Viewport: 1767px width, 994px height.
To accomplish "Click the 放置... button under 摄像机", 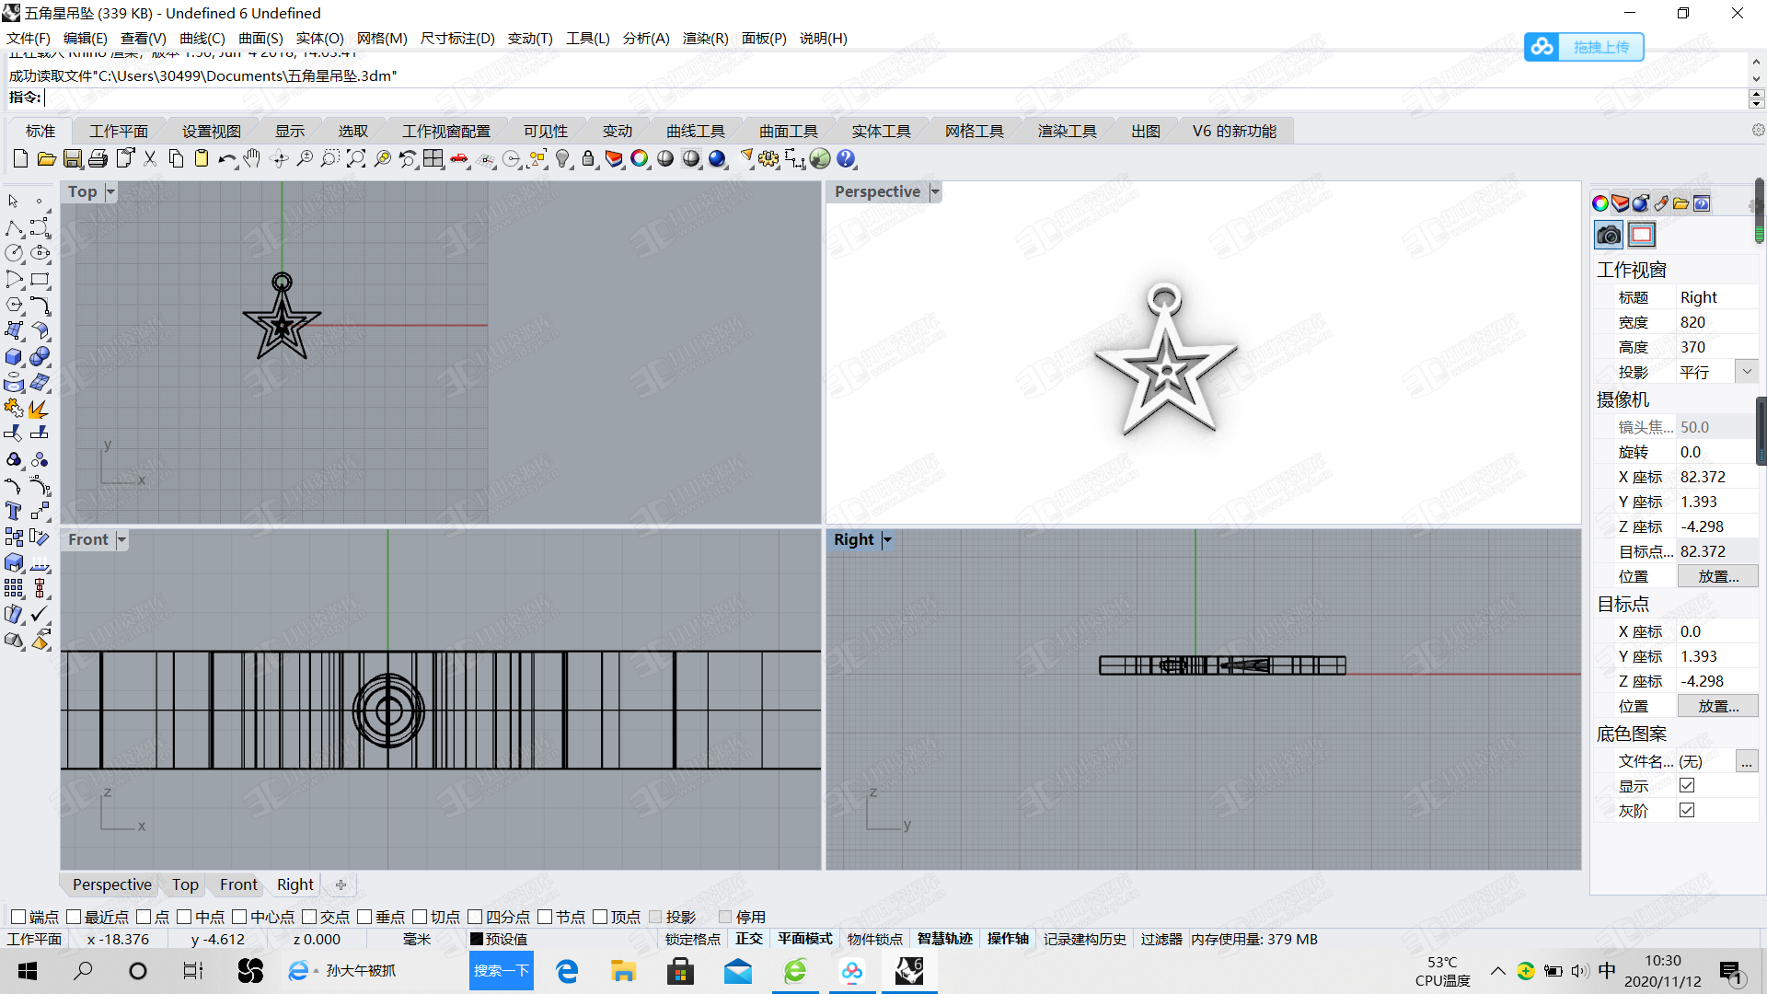I will pos(1717,576).
